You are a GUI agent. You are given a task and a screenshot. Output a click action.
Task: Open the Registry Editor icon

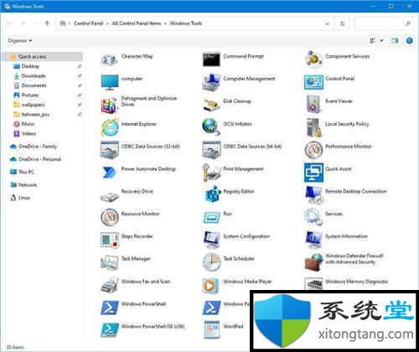coord(213,194)
